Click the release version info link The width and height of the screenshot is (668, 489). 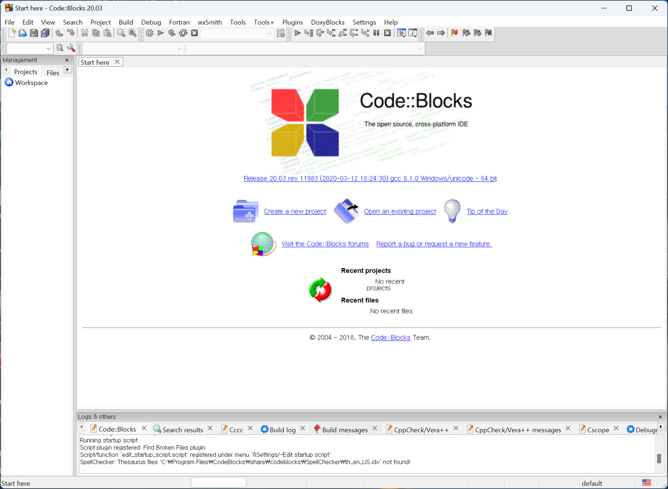(x=370, y=178)
